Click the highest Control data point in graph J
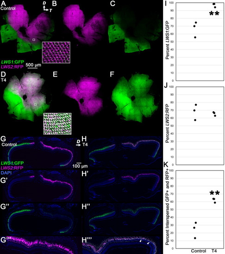This screenshot has height=254, width=225. [196, 105]
